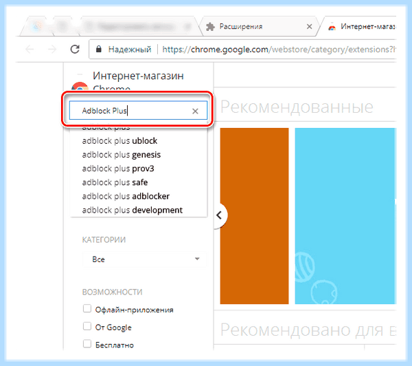Screen dimensions: 412x366
Task: Go forward with the browser forward arrow
Action: 53,49
